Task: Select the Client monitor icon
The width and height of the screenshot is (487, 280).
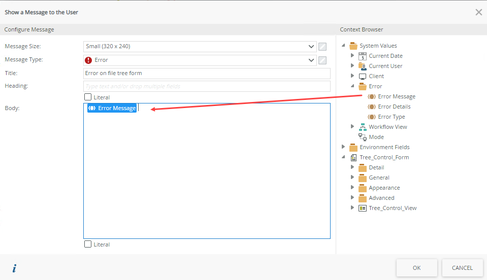Action: tap(362, 76)
